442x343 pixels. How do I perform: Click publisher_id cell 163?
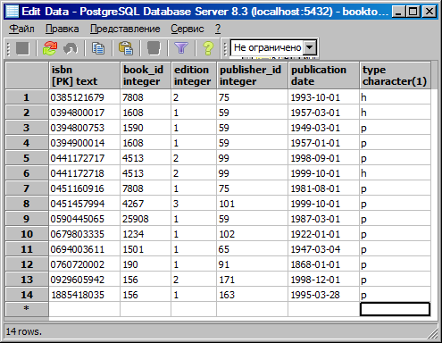click(x=253, y=295)
